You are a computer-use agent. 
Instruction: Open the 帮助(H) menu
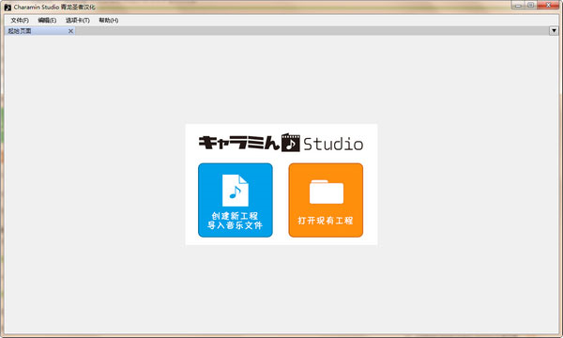[x=109, y=20]
